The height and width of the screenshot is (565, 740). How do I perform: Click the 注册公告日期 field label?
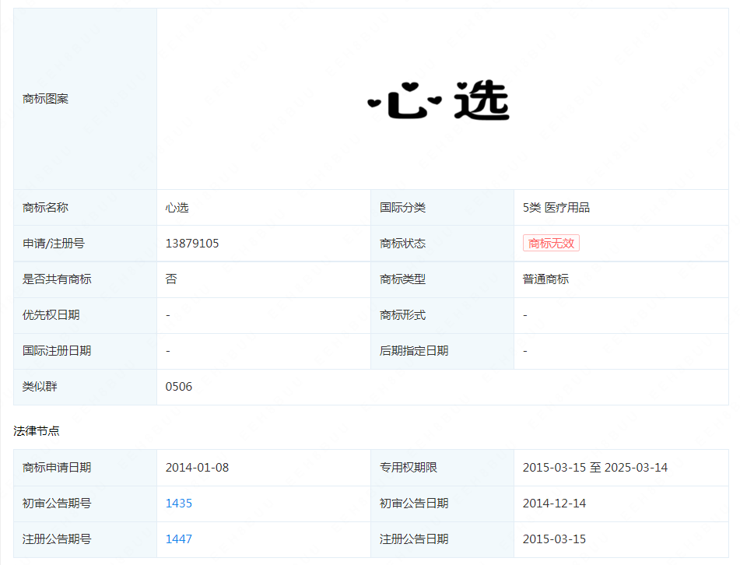click(x=414, y=539)
